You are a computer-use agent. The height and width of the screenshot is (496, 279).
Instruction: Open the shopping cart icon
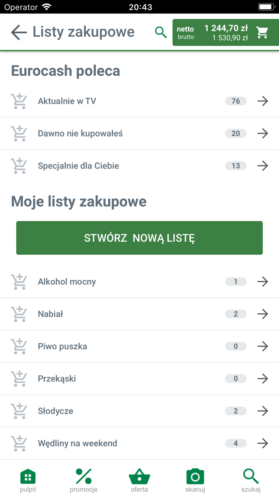click(x=262, y=32)
